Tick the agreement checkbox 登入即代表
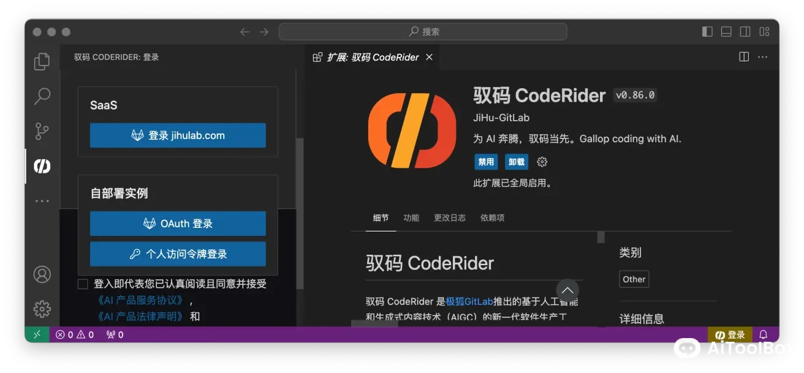Screen dimensions: 804x373 point(83,284)
